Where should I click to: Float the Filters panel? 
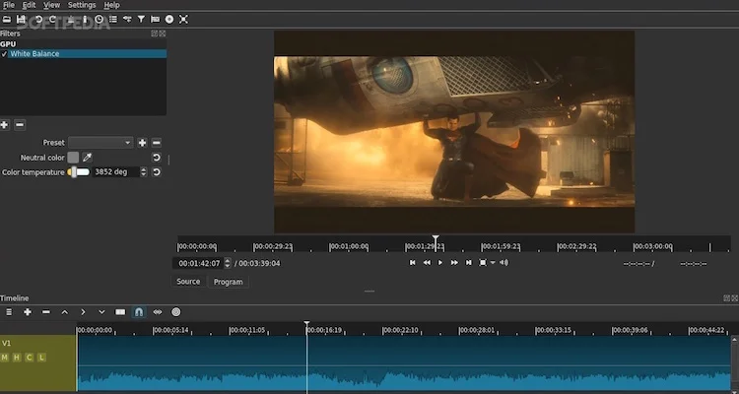pyautogui.click(x=154, y=33)
